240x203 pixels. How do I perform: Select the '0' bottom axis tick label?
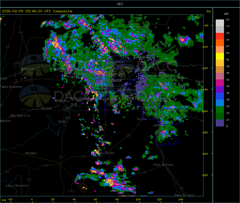tap(32, 199)
